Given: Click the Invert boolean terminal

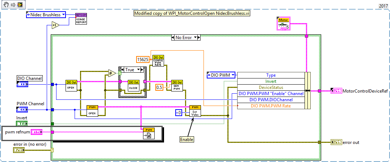Looking at the screenshot, I should coord(22,124).
